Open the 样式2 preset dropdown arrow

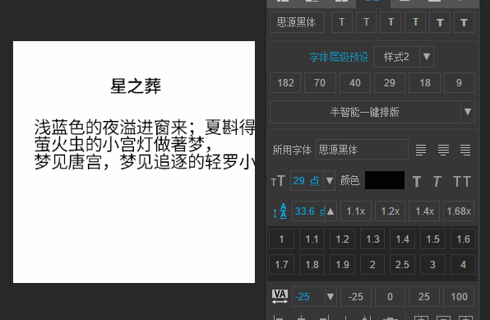tap(426, 57)
